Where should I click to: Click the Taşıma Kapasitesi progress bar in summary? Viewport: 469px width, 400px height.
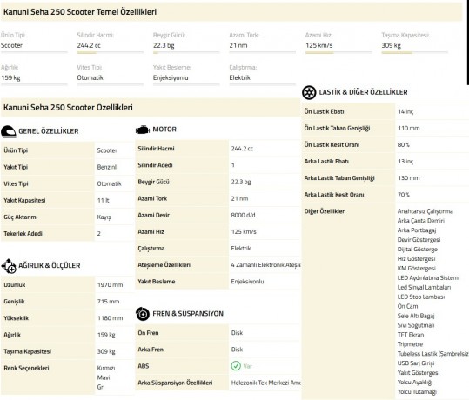(414, 53)
